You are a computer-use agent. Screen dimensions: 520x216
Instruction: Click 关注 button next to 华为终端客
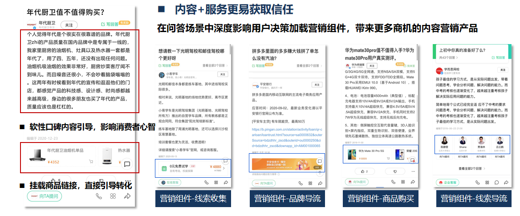click(372, 66)
